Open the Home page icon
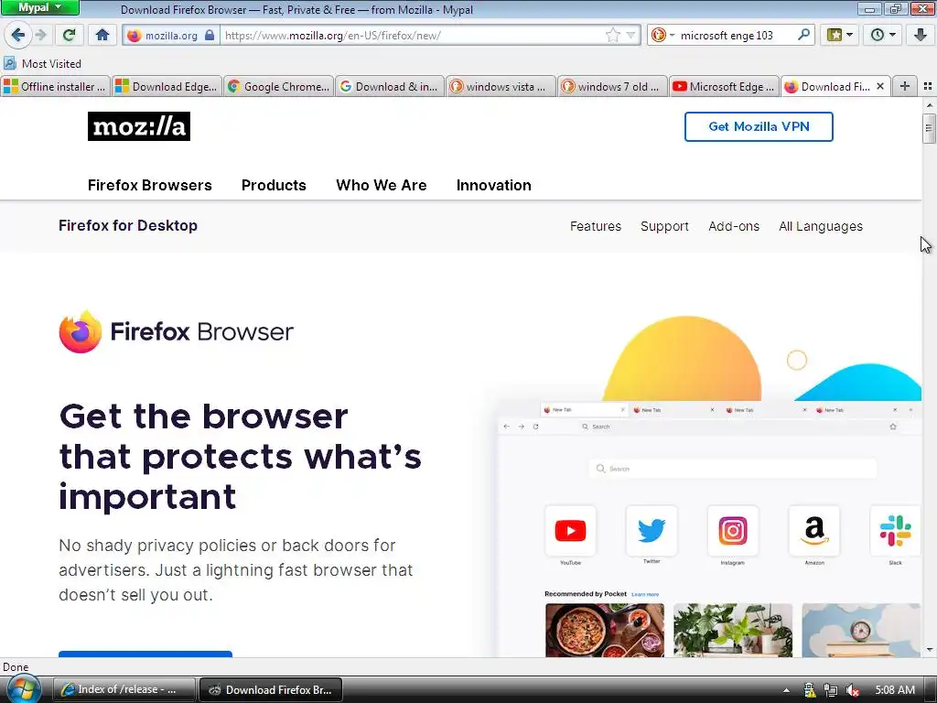The height and width of the screenshot is (703, 937). tap(102, 36)
